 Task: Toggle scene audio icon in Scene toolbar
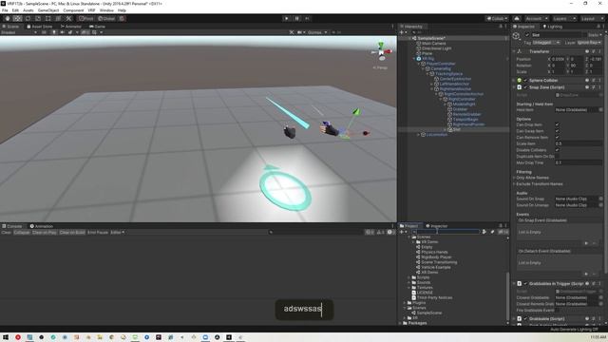(62, 32)
